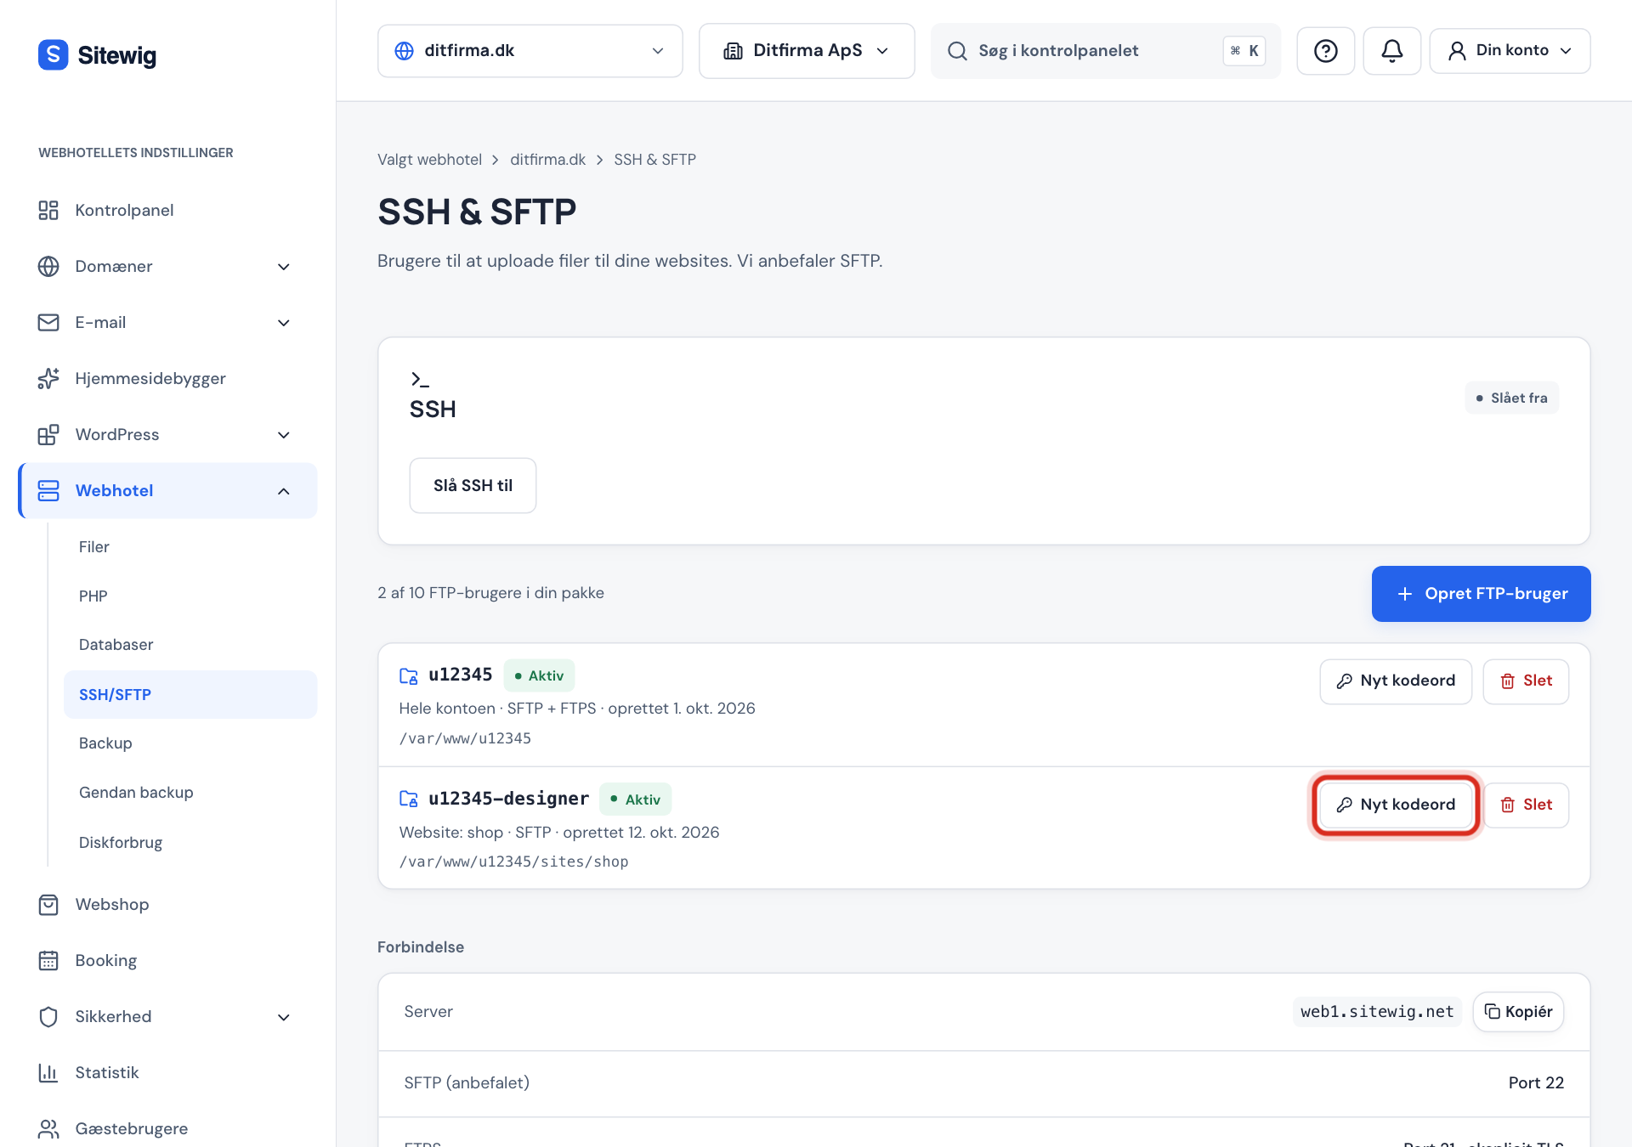Click the globe icon in domain selector
The width and height of the screenshot is (1632, 1147).
tap(405, 51)
